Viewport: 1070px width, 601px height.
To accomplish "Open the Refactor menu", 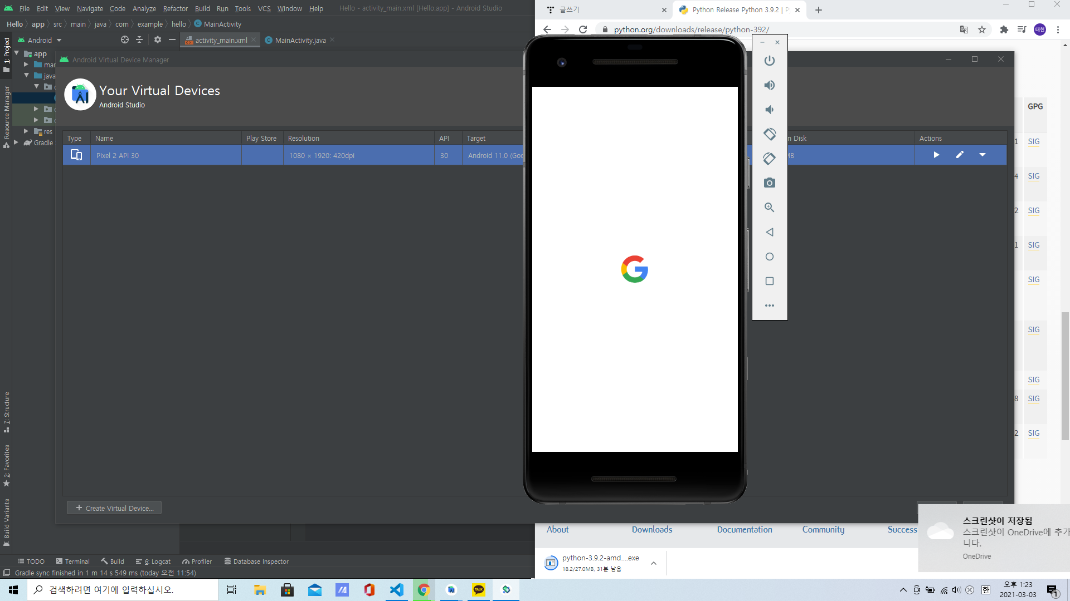I will tap(175, 8).
